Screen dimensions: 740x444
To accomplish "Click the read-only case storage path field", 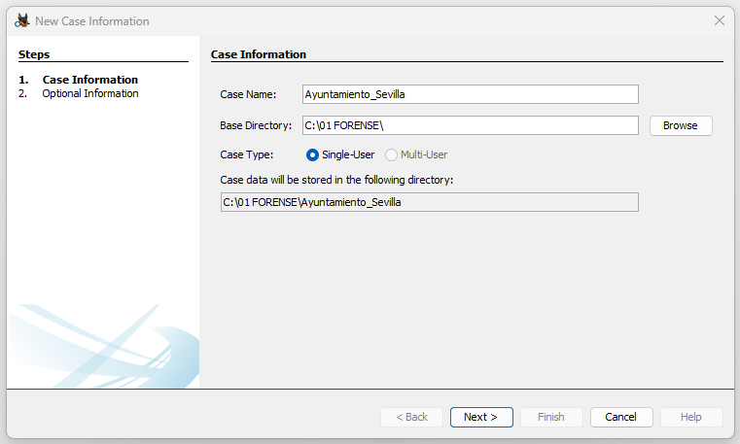I will click(x=430, y=202).
